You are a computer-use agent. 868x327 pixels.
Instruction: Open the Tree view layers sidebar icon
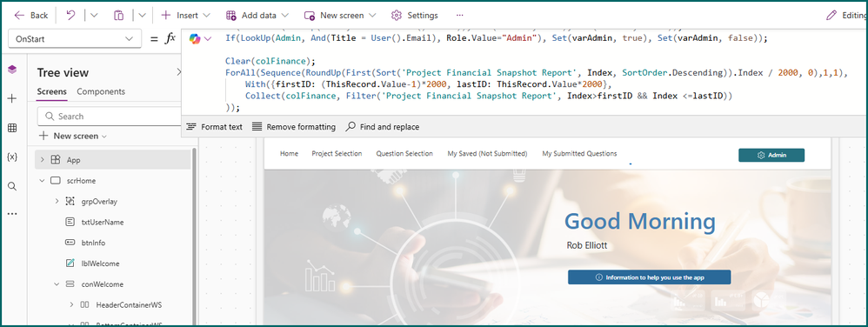coord(12,70)
